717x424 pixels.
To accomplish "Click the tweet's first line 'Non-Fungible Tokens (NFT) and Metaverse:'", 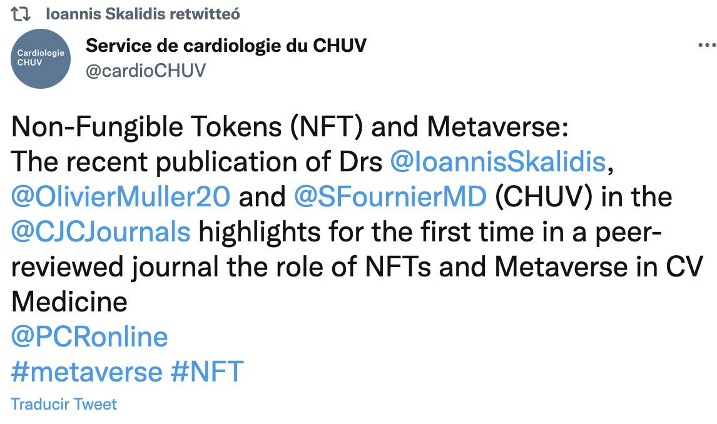I will 290,127.
